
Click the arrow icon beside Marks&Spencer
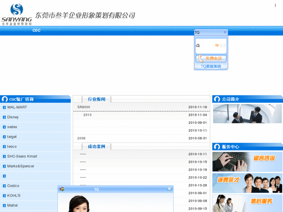pos(4,166)
